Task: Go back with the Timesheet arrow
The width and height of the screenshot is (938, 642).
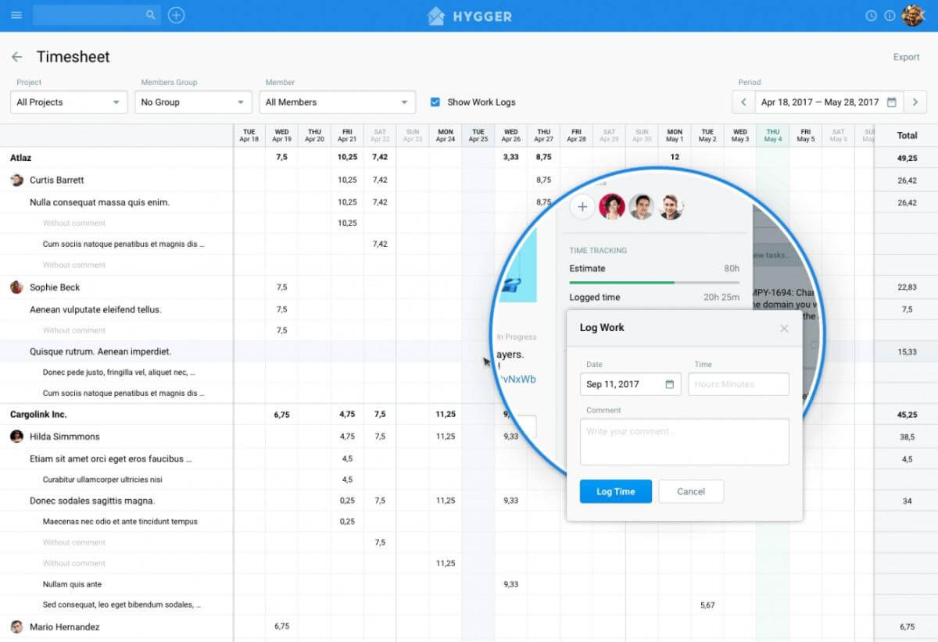Action: click(16, 57)
